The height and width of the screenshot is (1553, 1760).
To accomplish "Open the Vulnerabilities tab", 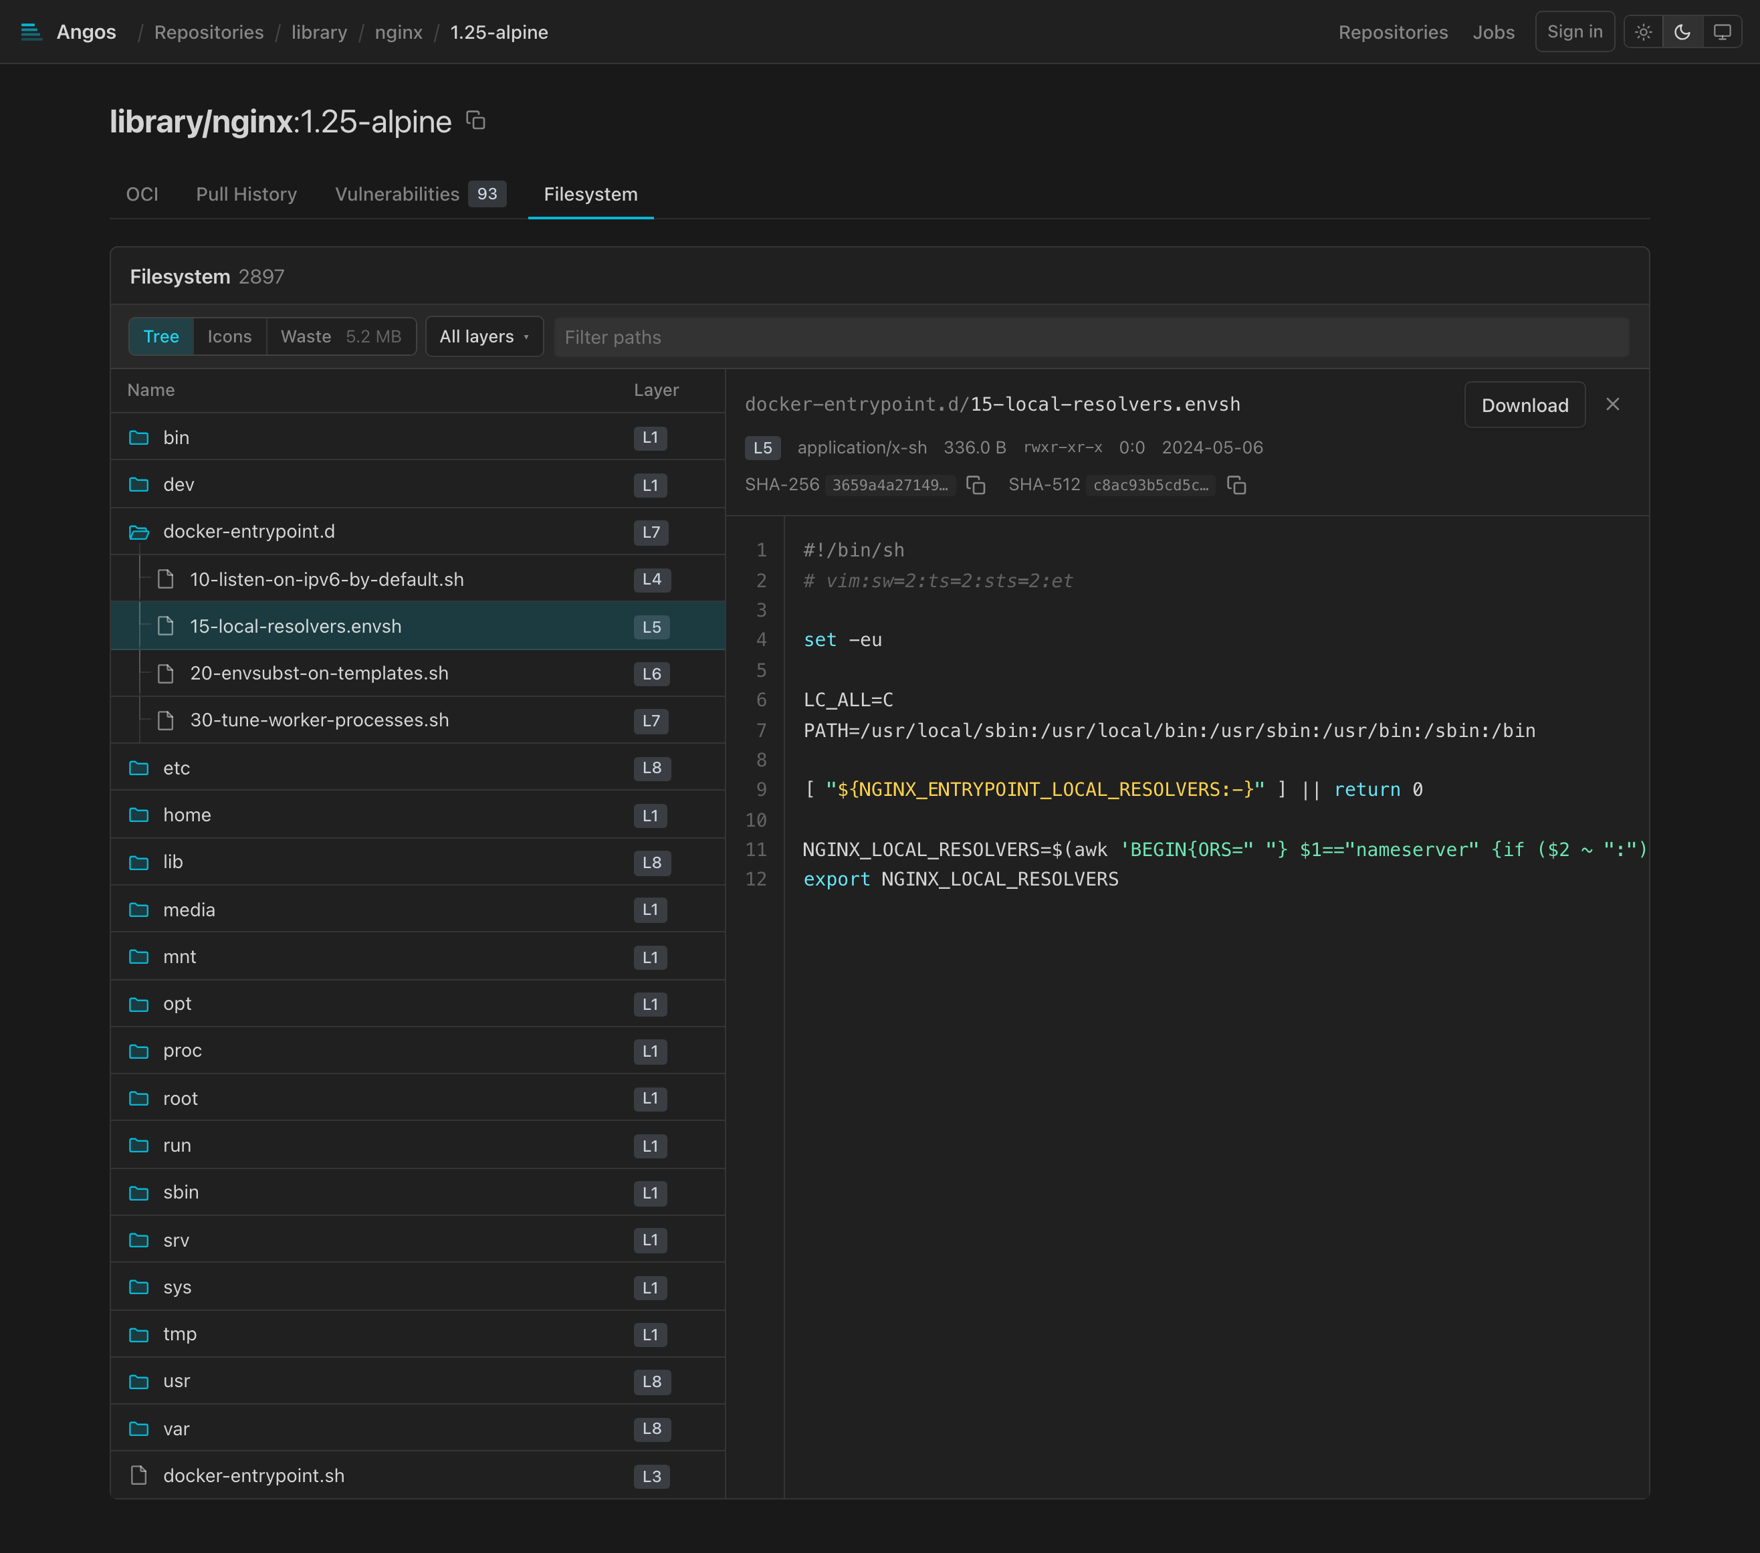I will pyautogui.click(x=420, y=194).
